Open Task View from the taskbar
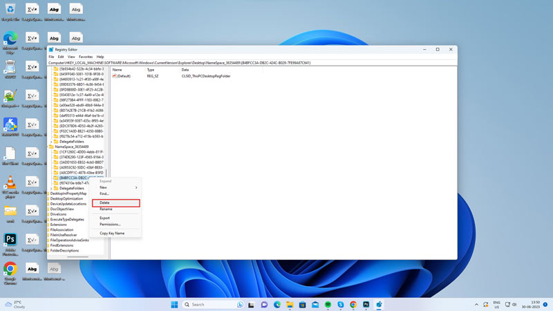The image size is (553, 311). (251, 305)
